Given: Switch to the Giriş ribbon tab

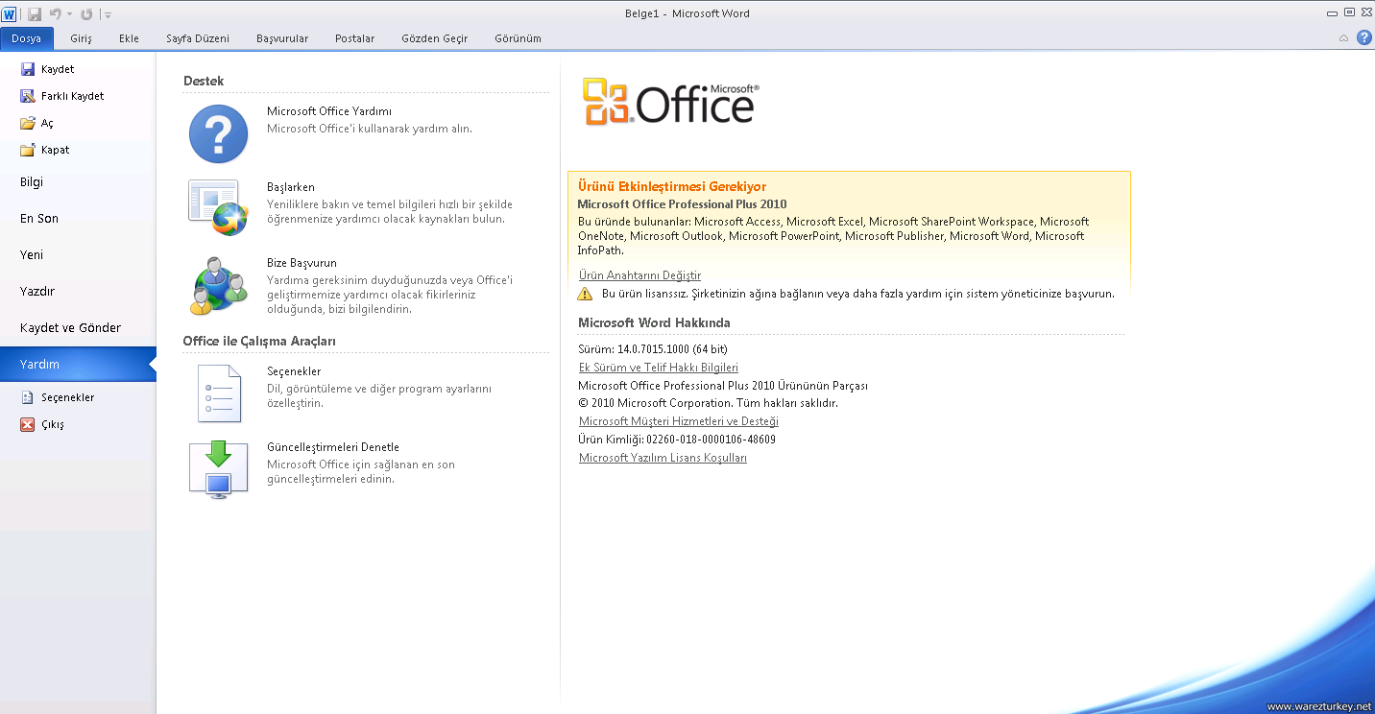Looking at the screenshot, I should coord(81,38).
